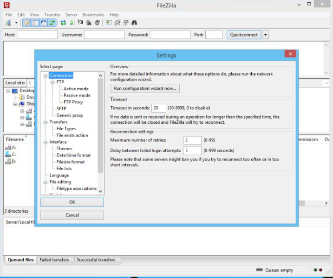Toggle the local directory tree view
The width and height of the screenshot is (333, 278).
(x=35, y=22)
